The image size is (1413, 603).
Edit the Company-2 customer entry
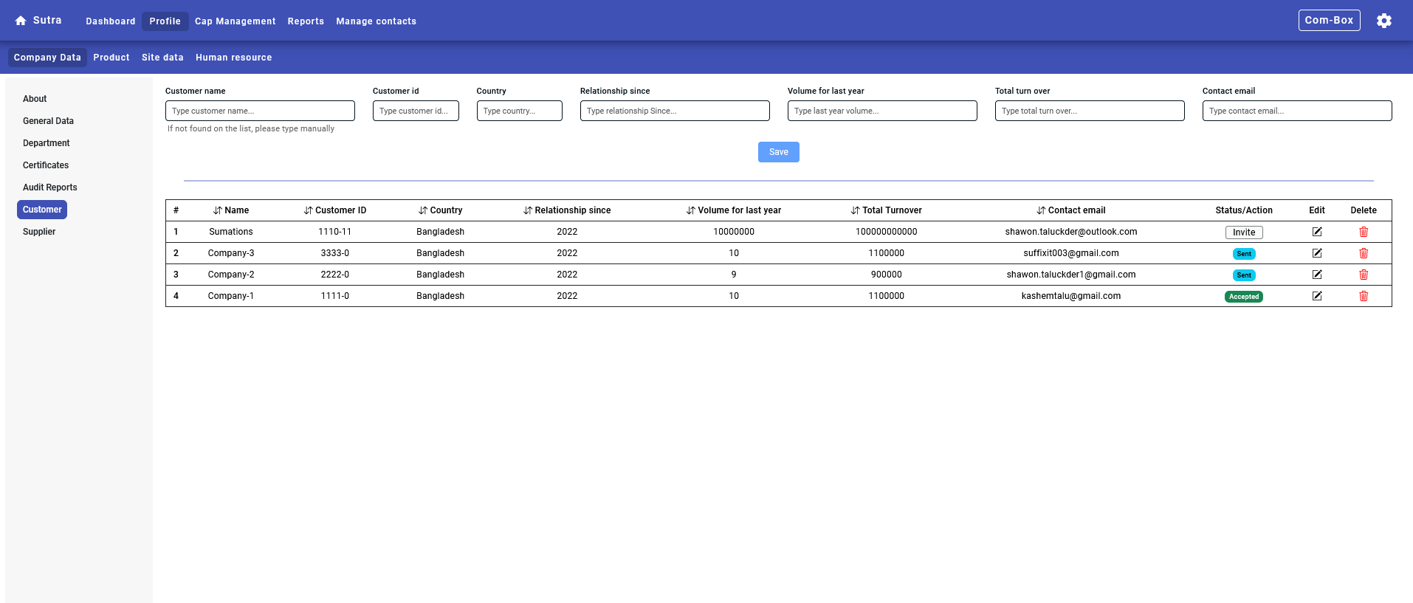click(x=1316, y=275)
